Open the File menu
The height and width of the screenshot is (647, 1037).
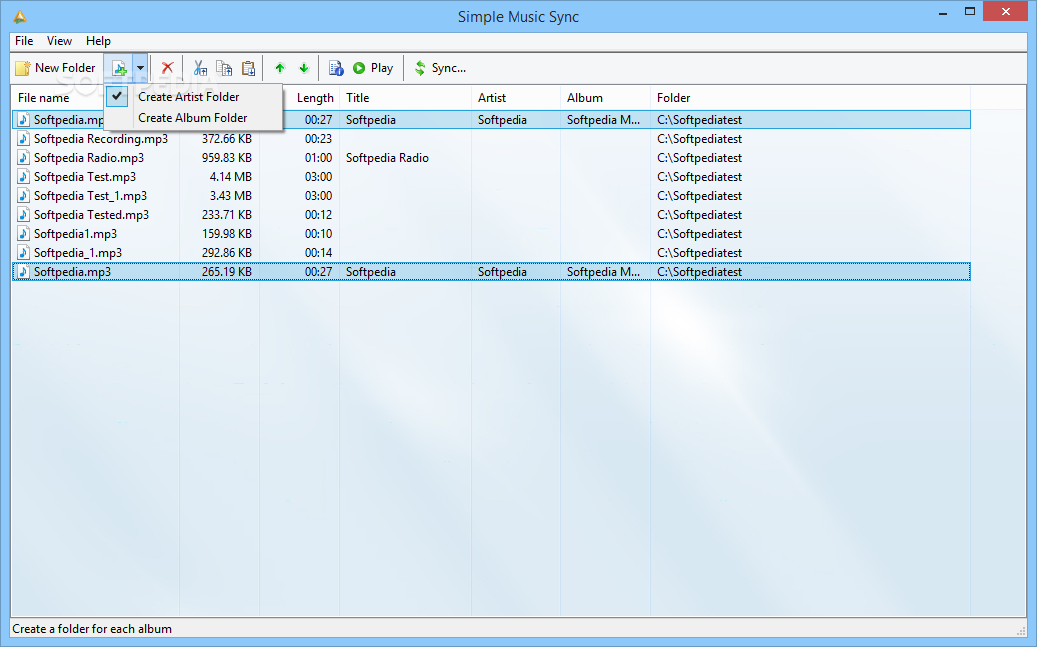coord(24,41)
